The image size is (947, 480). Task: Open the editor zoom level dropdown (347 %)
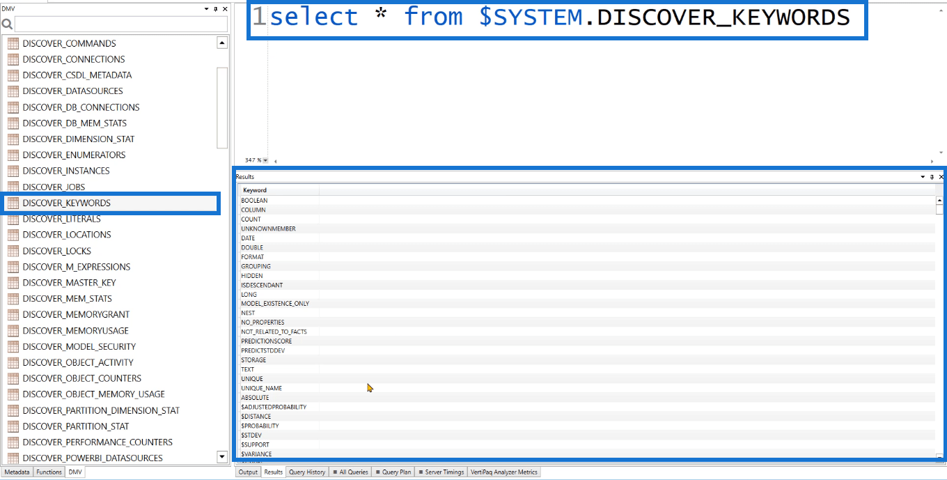pyautogui.click(x=265, y=160)
